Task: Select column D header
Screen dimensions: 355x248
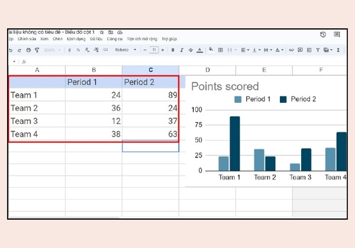Action: tap(208, 70)
